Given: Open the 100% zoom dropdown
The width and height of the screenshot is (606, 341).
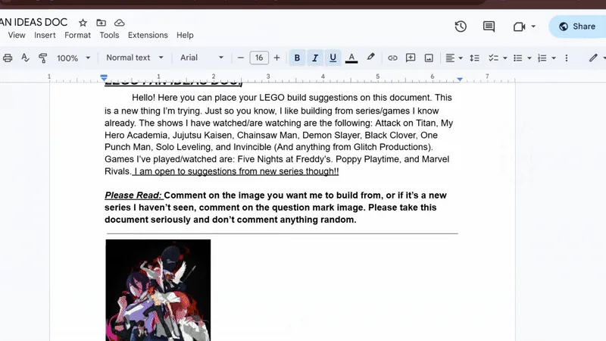Looking at the screenshot, I should point(73,58).
